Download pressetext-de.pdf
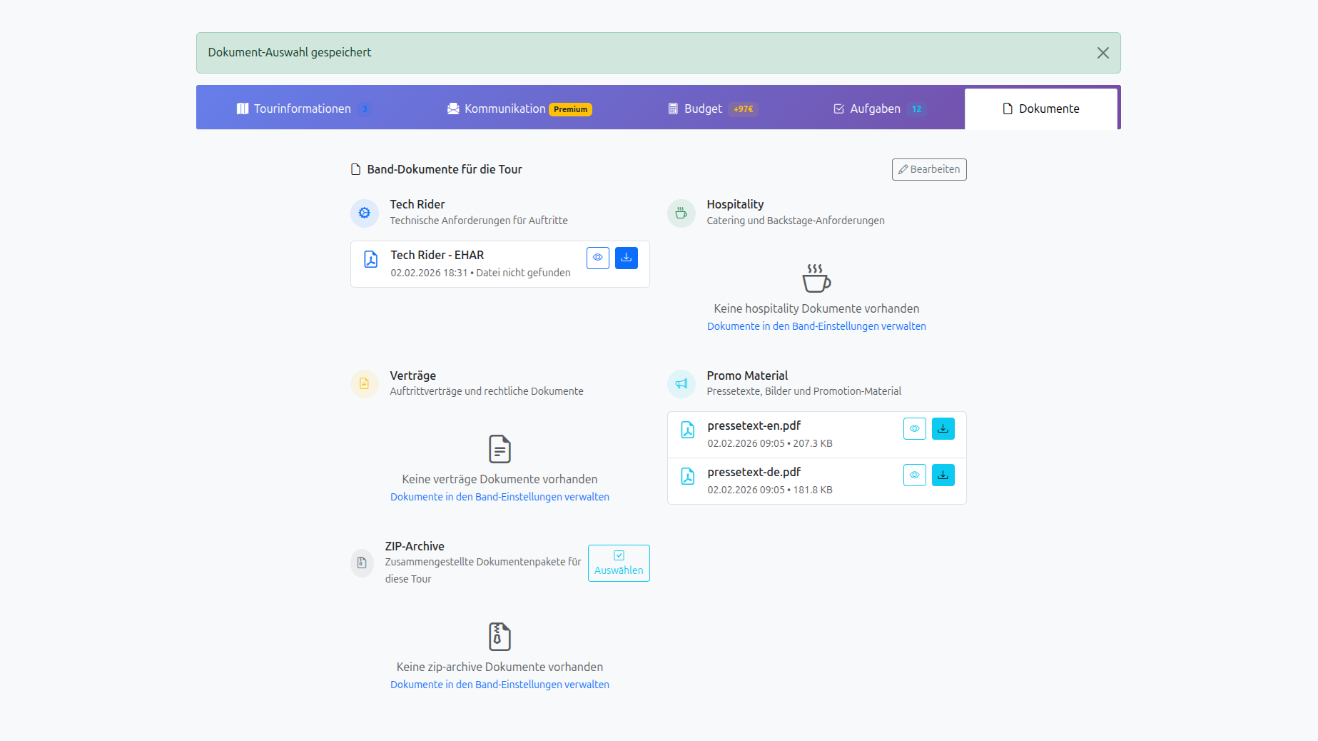This screenshot has height=741, width=1318. [x=943, y=475]
